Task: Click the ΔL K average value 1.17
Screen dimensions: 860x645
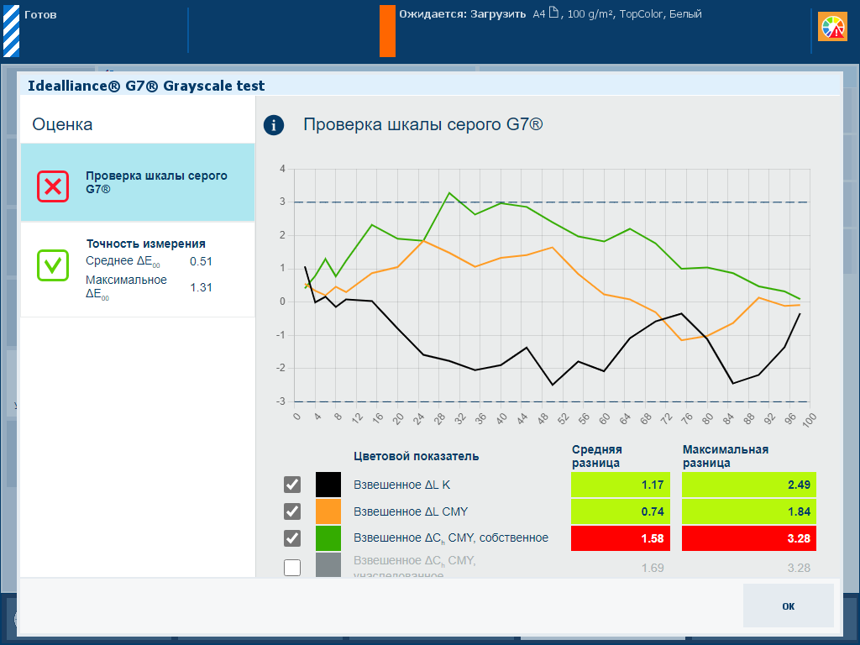Action: 621,485
